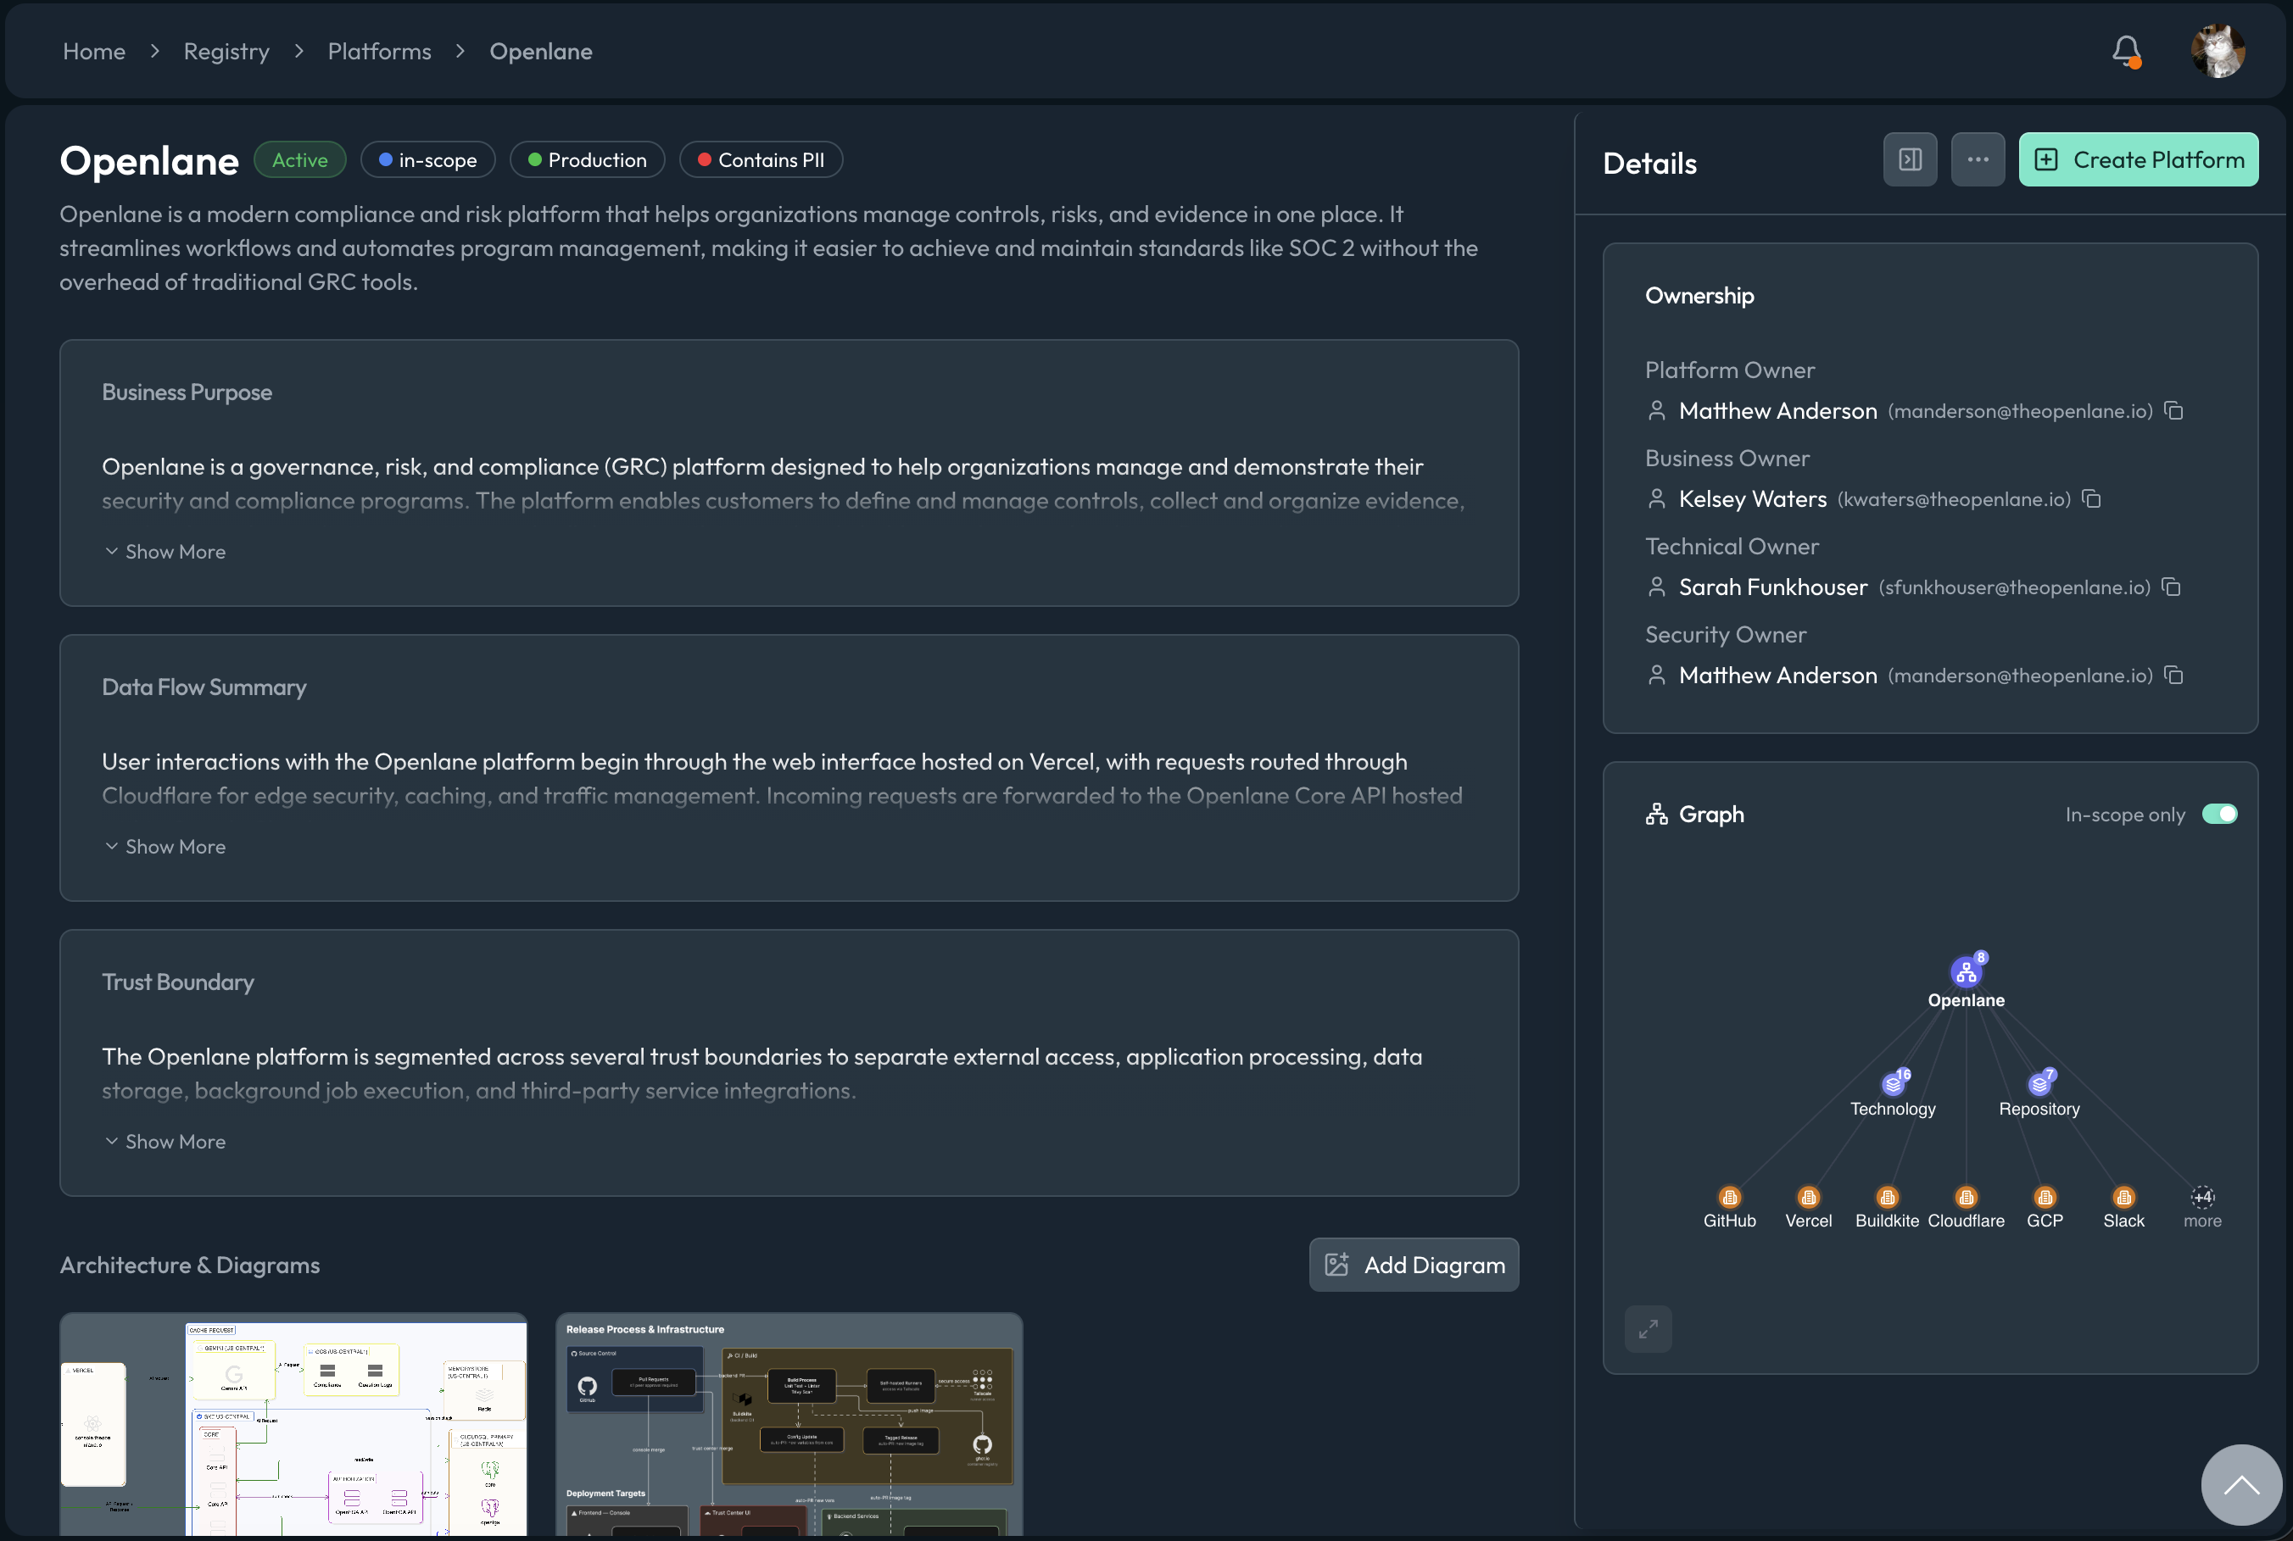Open the architecture data flow diagram thumbnail
The width and height of the screenshot is (2293, 1541).
tap(293, 1425)
